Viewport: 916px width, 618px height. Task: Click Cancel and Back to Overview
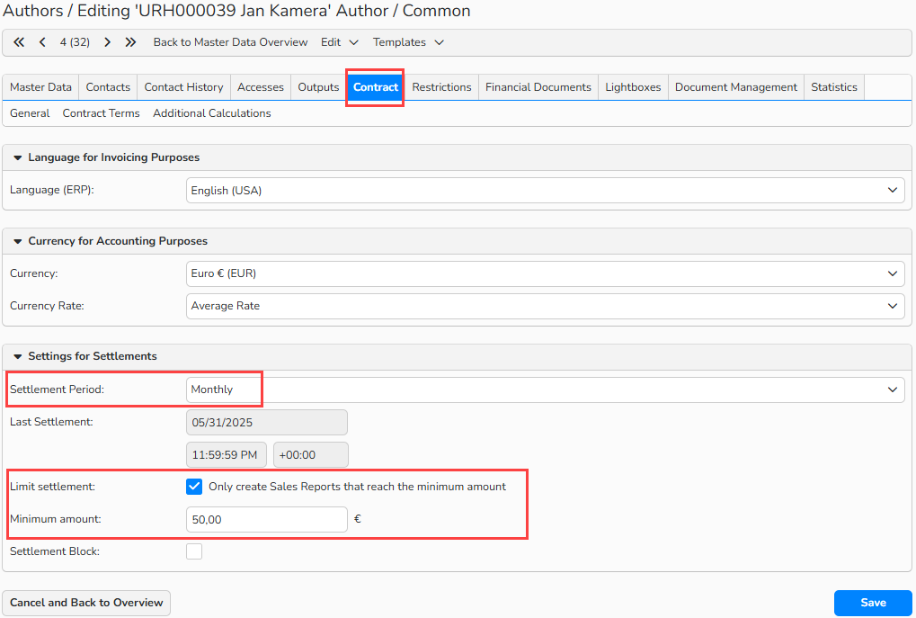tap(86, 603)
